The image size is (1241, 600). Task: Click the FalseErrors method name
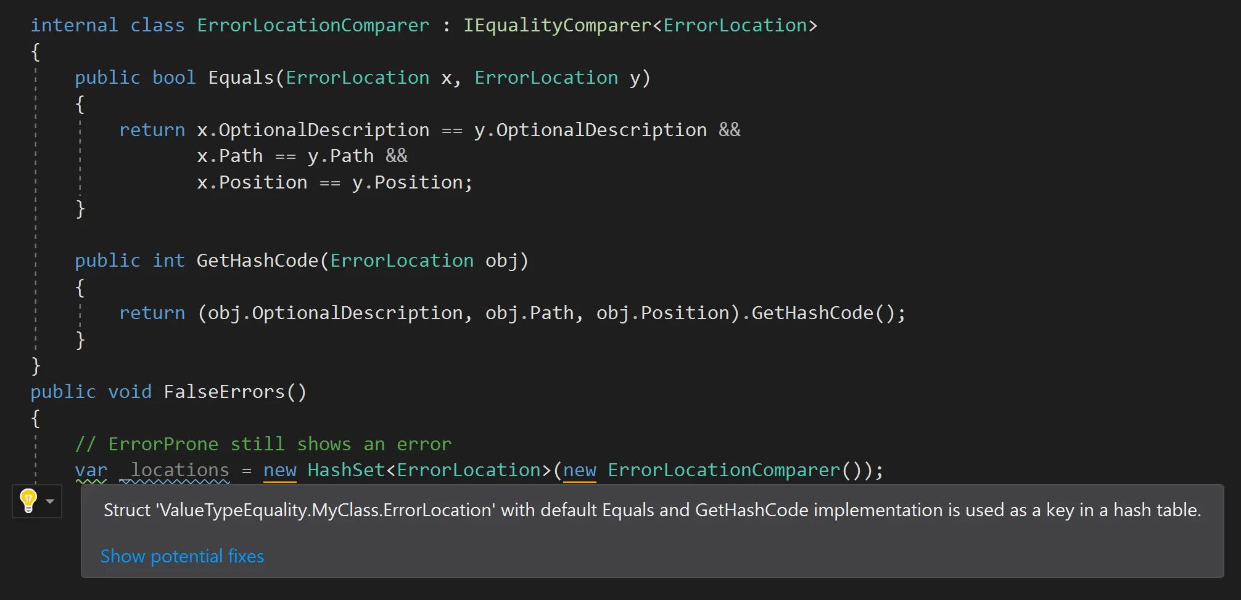tap(224, 392)
